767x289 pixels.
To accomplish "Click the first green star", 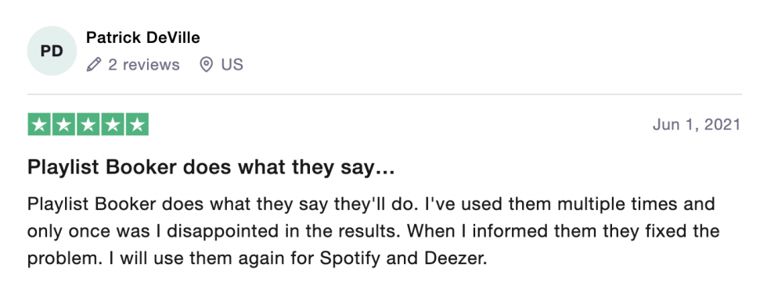I will (39, 124).
